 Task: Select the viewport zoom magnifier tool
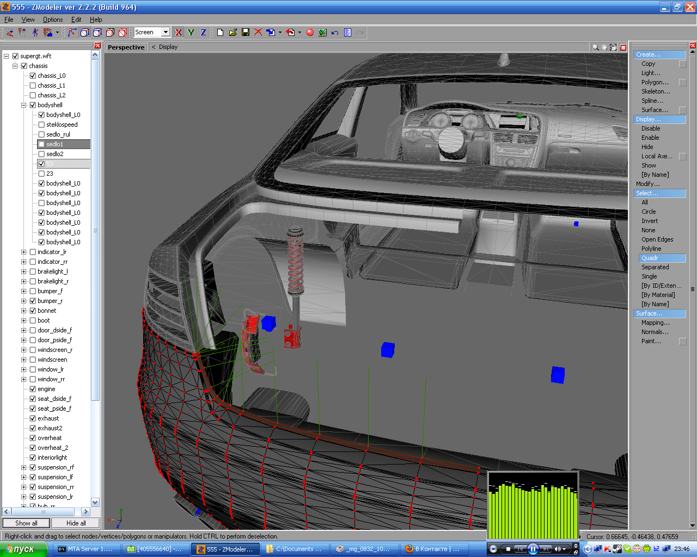point(596,47)
